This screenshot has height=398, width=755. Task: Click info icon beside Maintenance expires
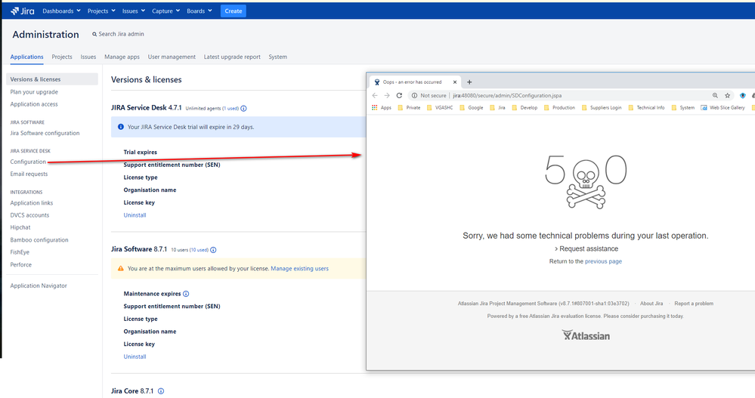[186, 294]
